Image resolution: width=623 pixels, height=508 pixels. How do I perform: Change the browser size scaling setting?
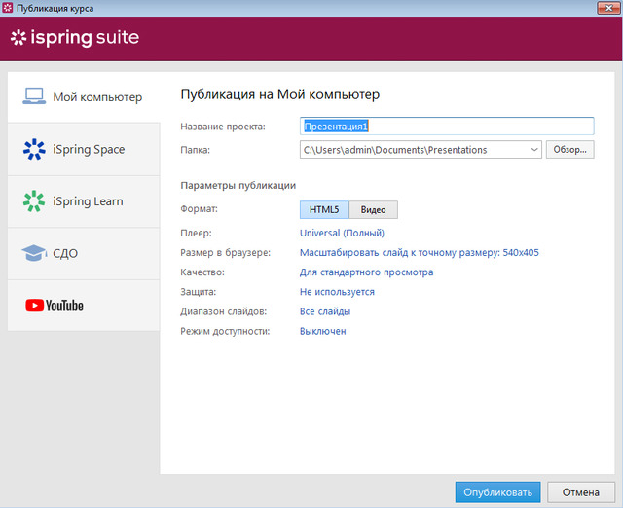pos(419,252)
